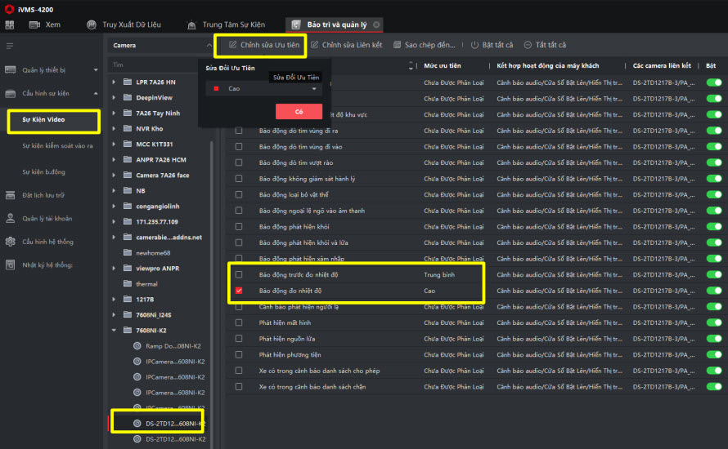Tick the Phát hiện nguồn lửa checkbox
The width and height of the screenshot is (728, 449).
(x=239, y=339)
